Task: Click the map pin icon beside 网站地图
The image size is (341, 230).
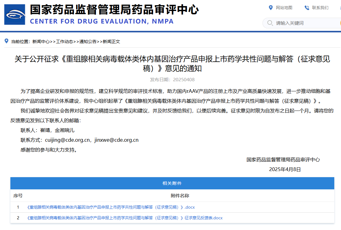Action: (x=270, y=8)
